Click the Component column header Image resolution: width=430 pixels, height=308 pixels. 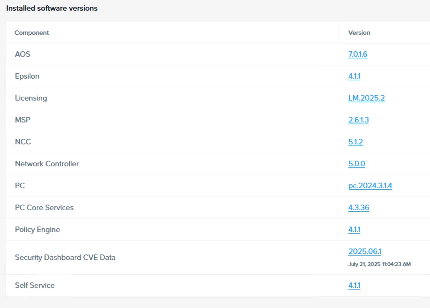point(32,33)
